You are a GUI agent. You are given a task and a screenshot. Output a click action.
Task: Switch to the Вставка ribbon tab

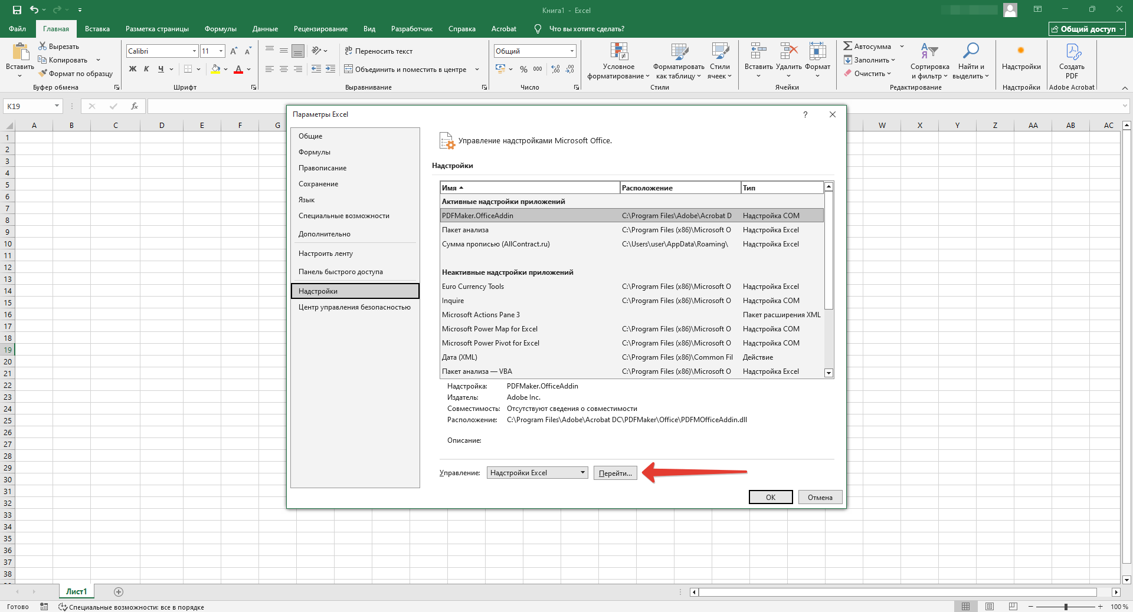97,28
